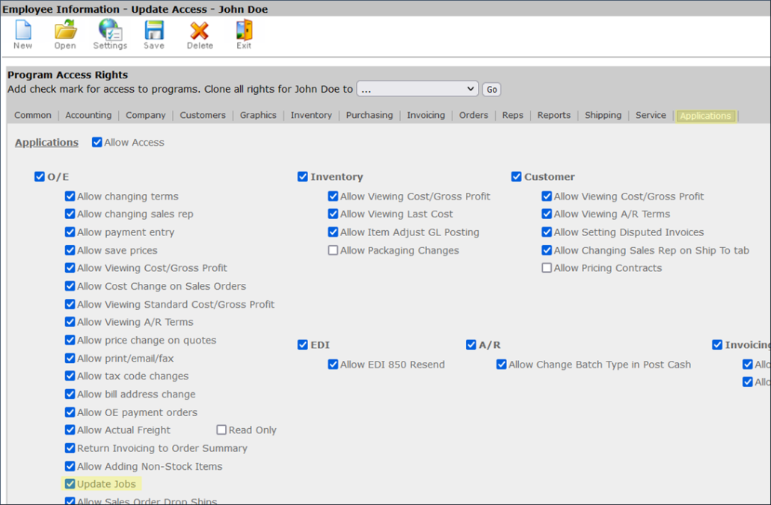Image resolution: width=771 pixels, height=505 pixels.
Task: Toggle Allow payment entry
Action: pos(70,232)
